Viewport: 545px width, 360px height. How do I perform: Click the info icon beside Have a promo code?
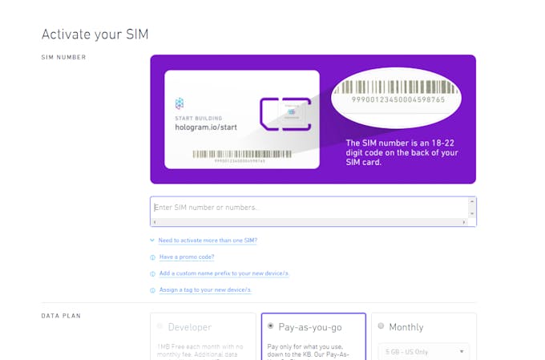click(152, 257)
